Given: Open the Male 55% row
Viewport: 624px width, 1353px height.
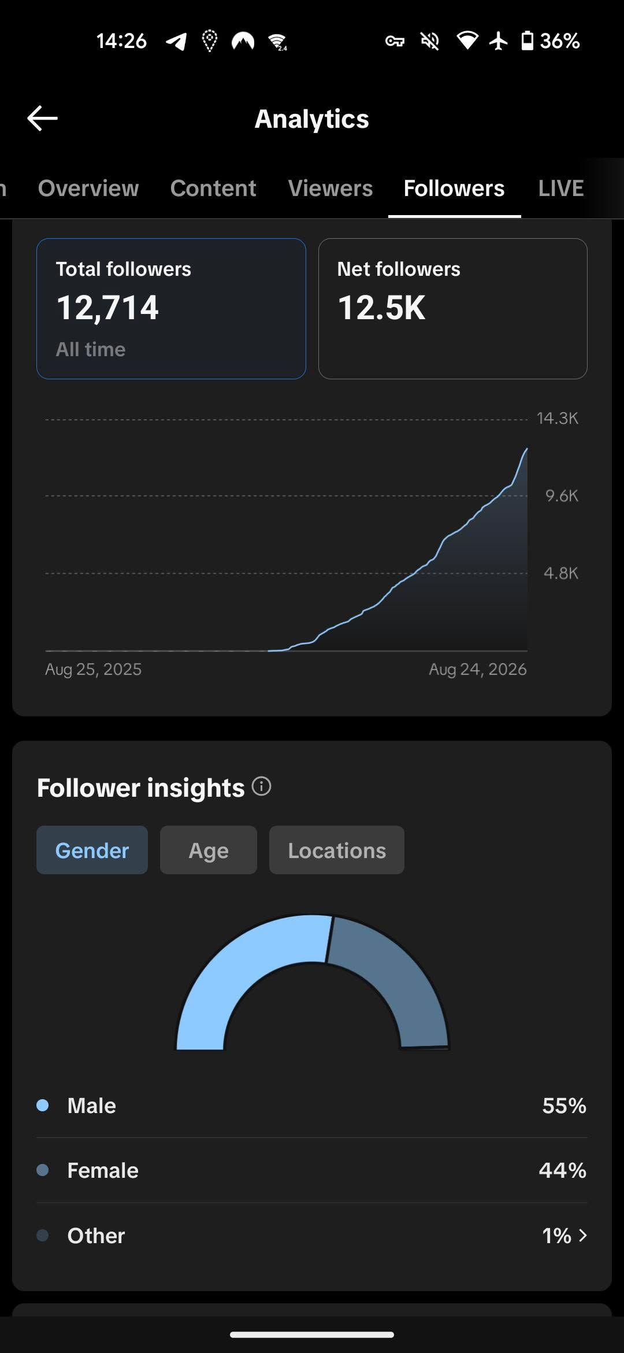Looking at the screenshot, I should click(x=312, y=1106).
